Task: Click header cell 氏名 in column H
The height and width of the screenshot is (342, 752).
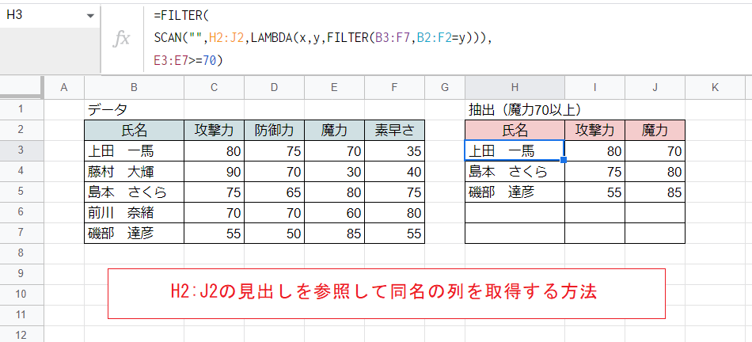Action: [515, 130]
